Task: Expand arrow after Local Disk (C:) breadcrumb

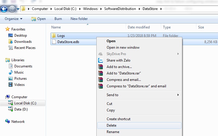Action: point(80,9)
